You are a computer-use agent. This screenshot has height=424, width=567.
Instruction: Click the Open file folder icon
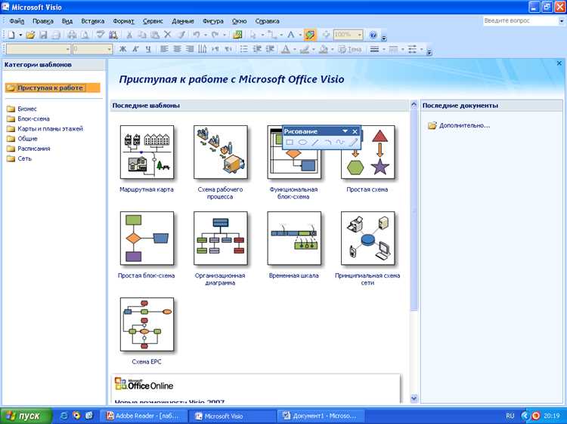(30, 35)
